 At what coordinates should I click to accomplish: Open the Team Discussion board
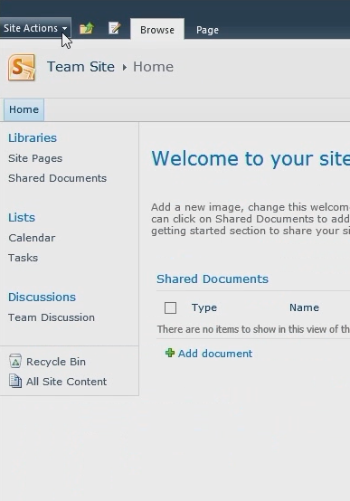52,317
